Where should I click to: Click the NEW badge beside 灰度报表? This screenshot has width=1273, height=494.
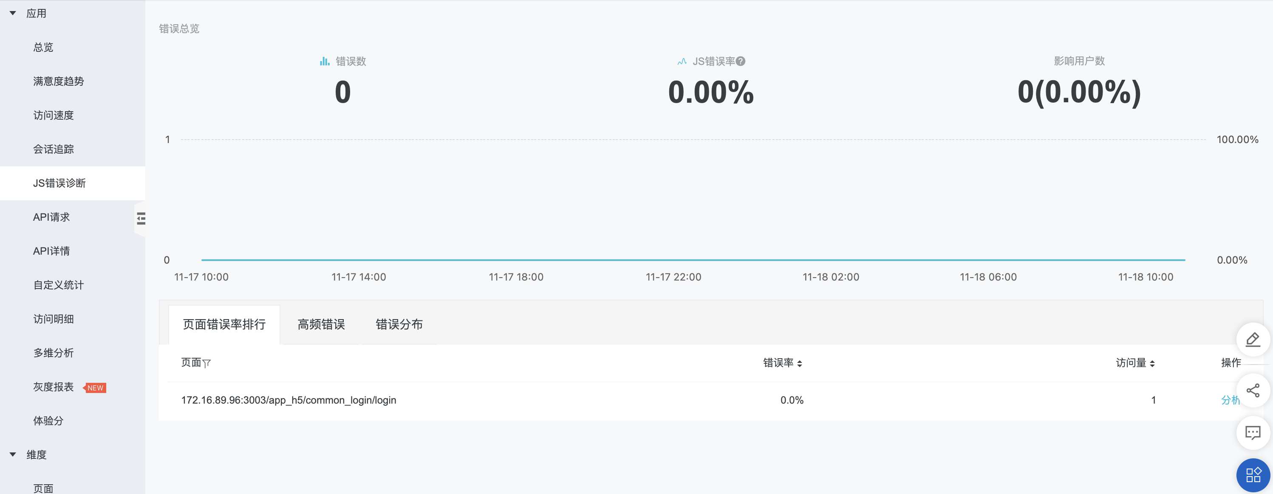(x=94, y=388)
